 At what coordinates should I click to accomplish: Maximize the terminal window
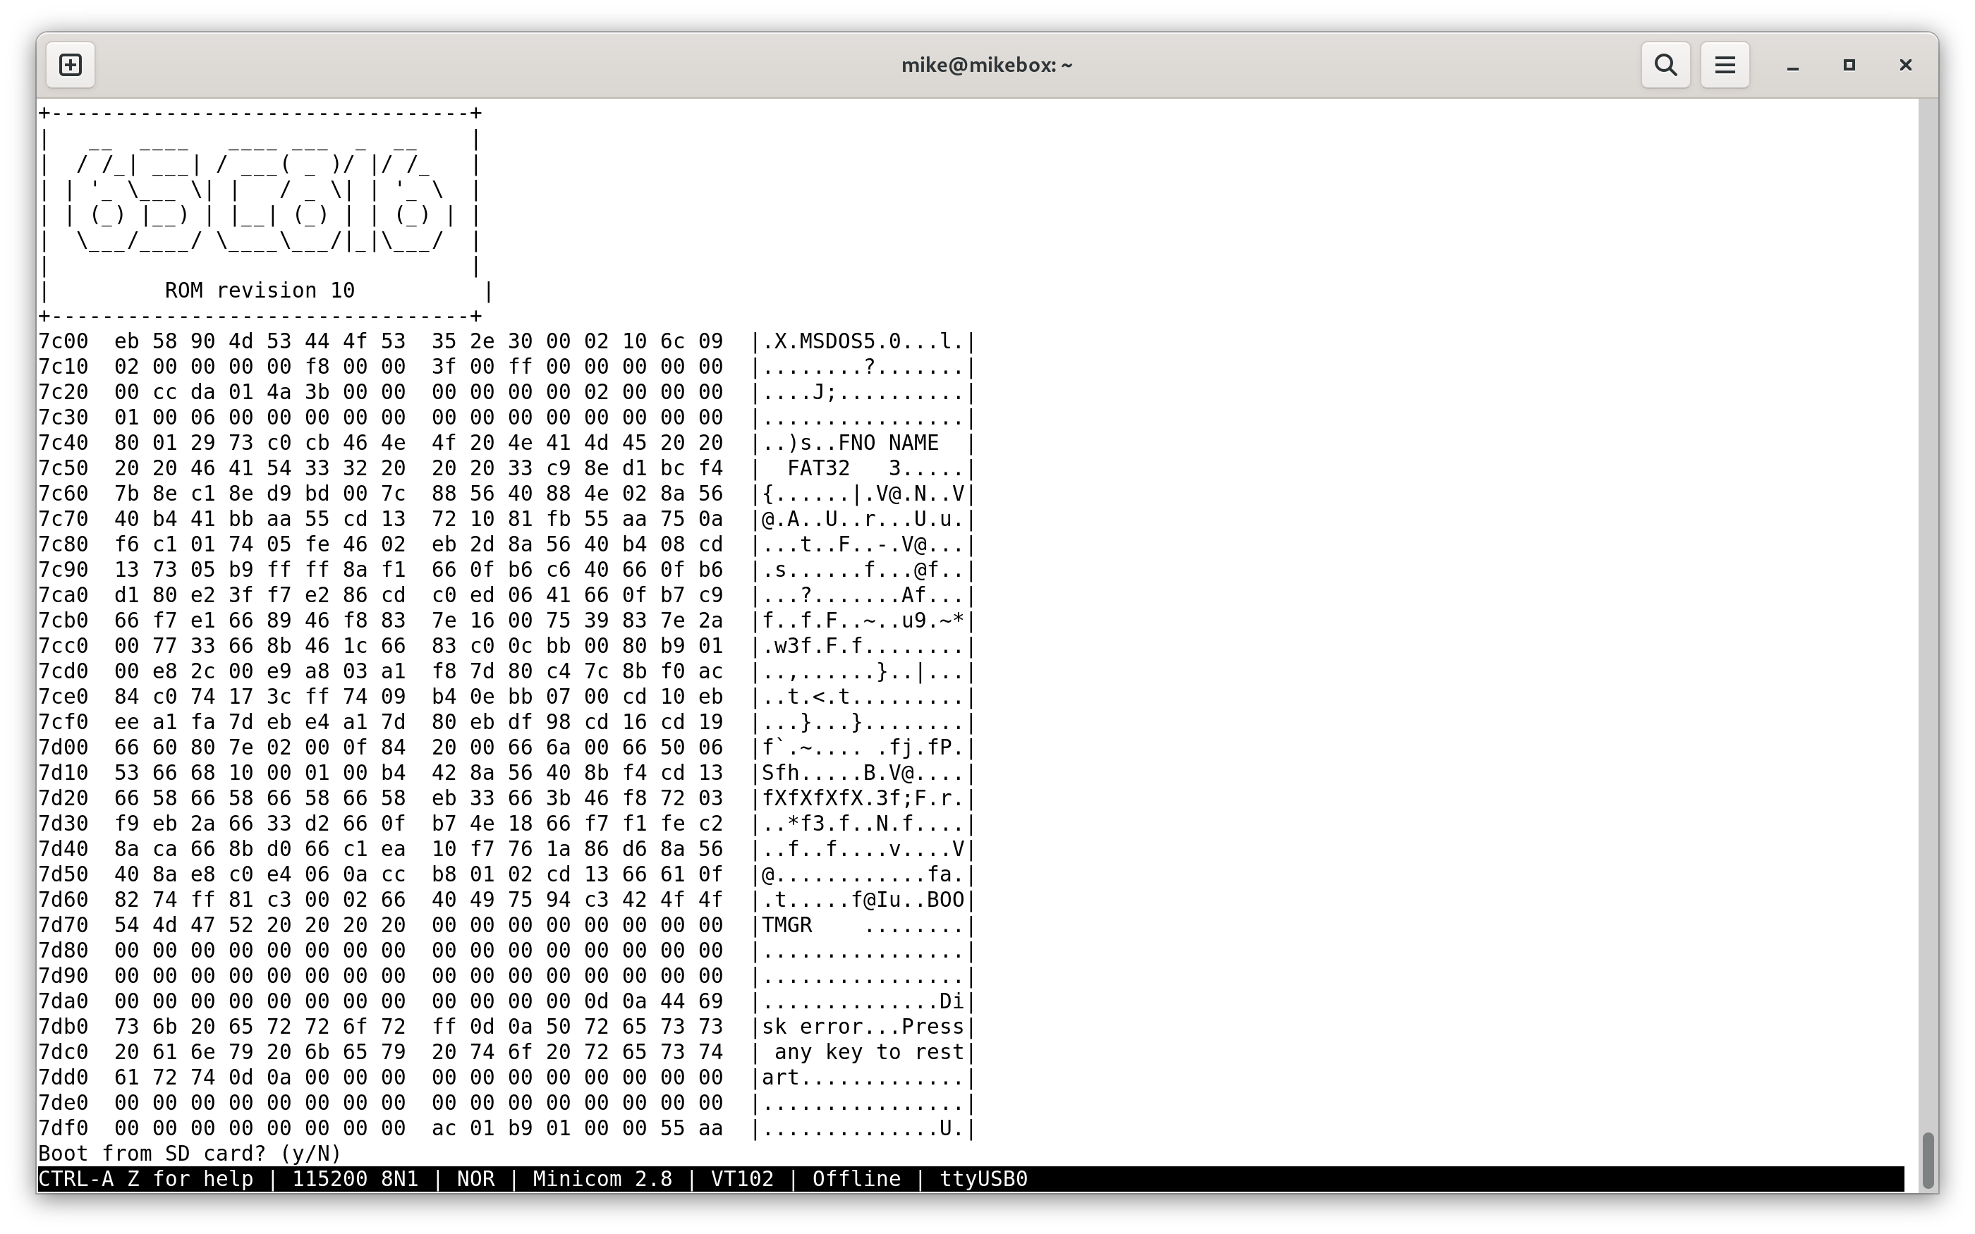pyautogui.click(x=1849, y=64)
